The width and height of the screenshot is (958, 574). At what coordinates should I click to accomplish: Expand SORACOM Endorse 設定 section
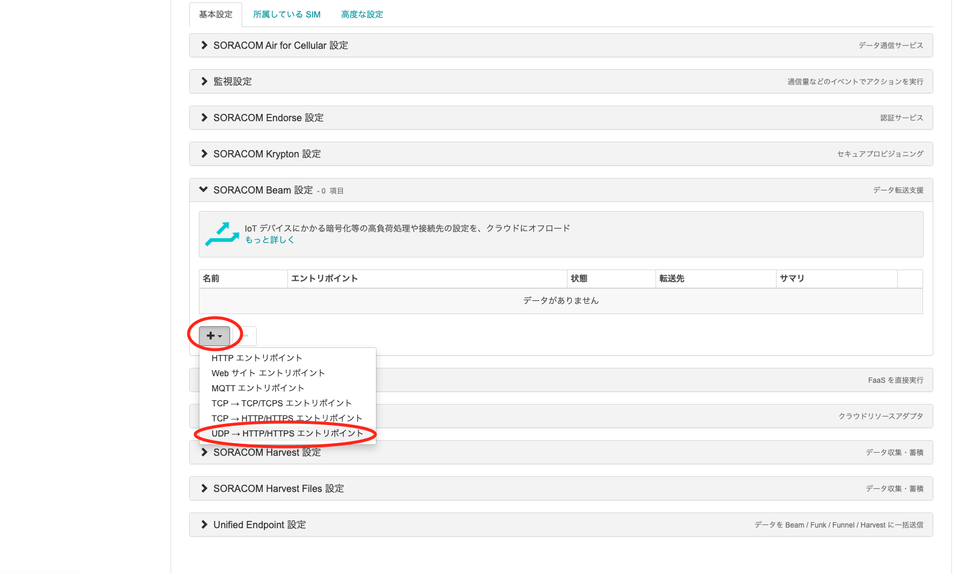[x=561, y=118]
